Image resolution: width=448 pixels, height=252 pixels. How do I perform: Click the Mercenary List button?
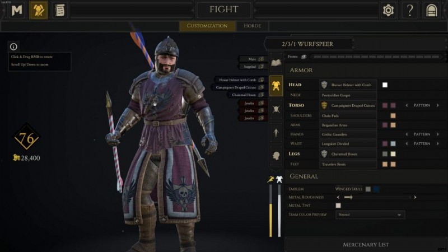tap(366, 245)
